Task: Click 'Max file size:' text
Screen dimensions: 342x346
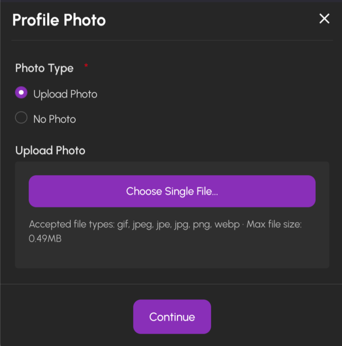Action: pyautogui.click(x=274, y=225)
